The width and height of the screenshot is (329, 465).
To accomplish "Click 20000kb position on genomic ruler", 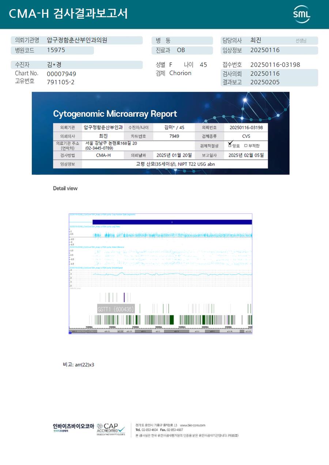I will [x=112, y=327].
